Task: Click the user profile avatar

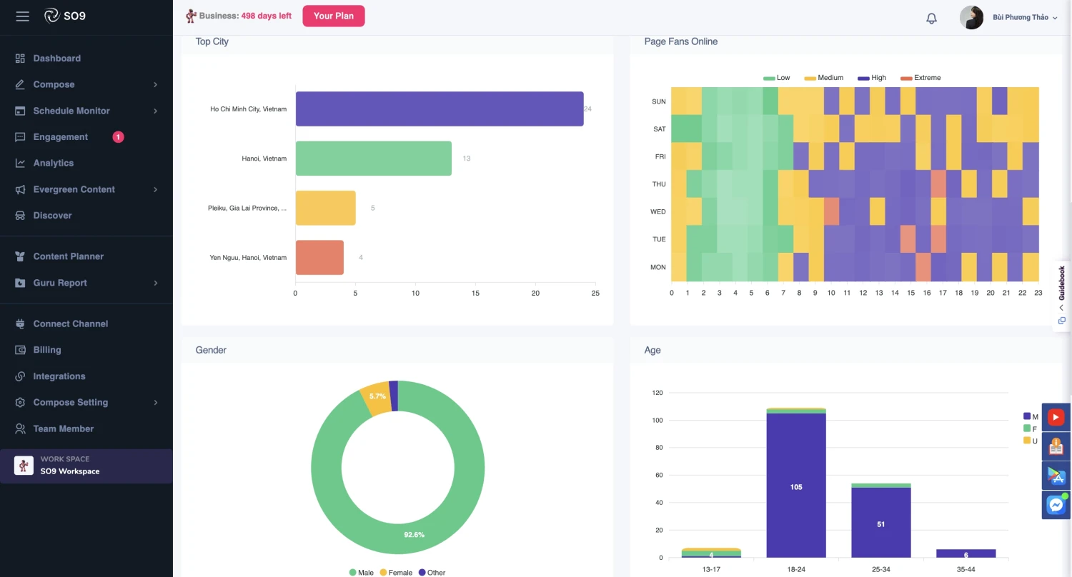Action: pos(971,17)
